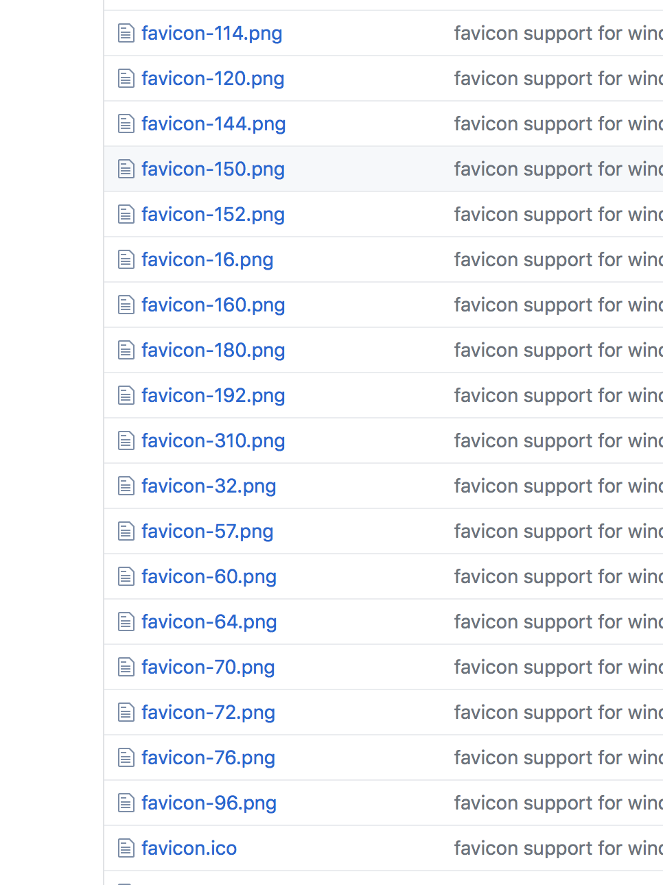This screenshot has height=885, width=663.
Task: Open commit message in favicon-16.png row
Action: tap(558, 259)
